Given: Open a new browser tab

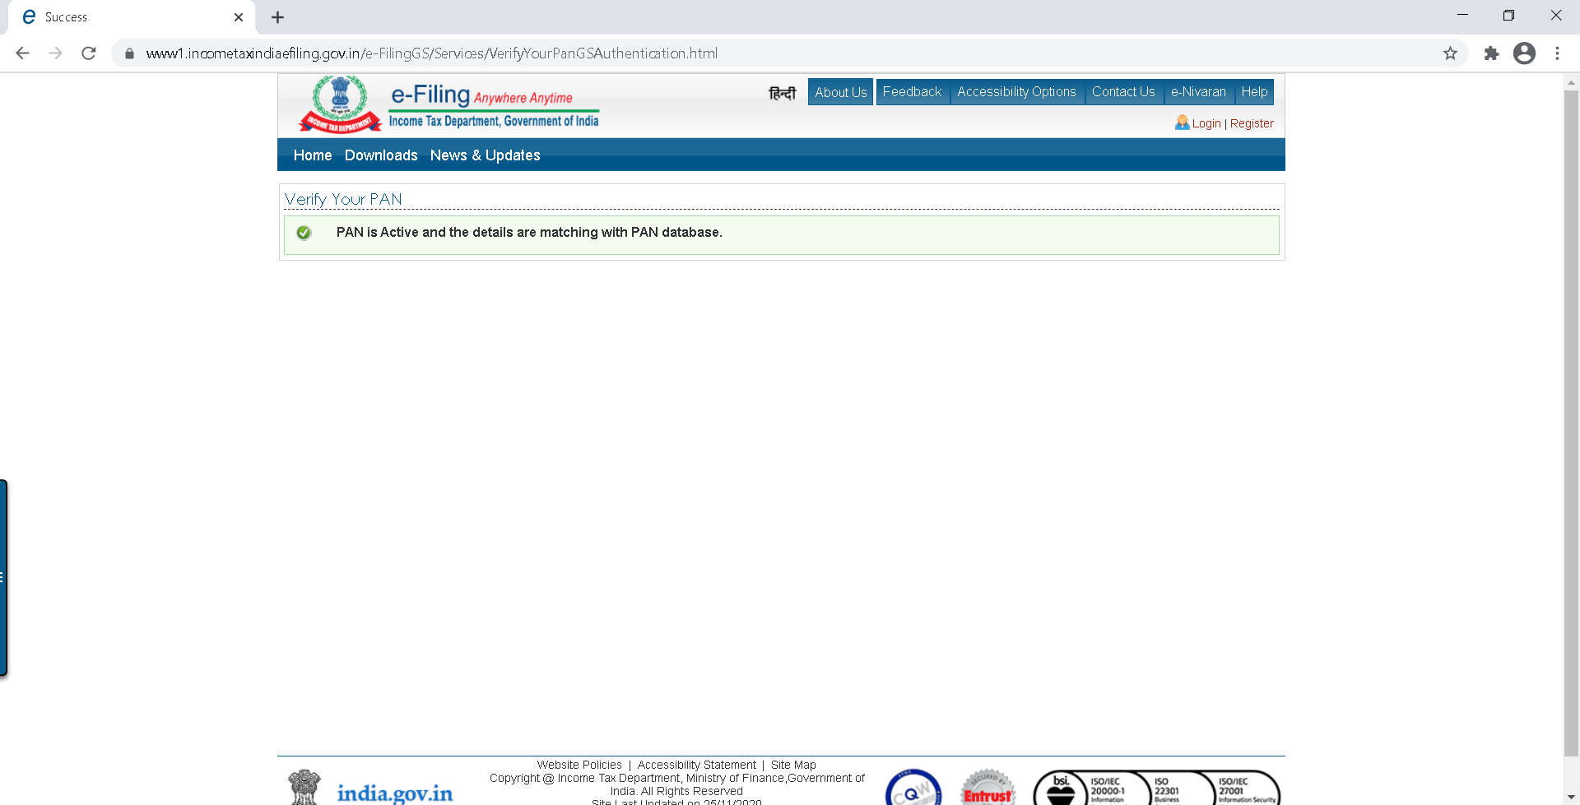Looking at the screenshot, I should point(278,17).
